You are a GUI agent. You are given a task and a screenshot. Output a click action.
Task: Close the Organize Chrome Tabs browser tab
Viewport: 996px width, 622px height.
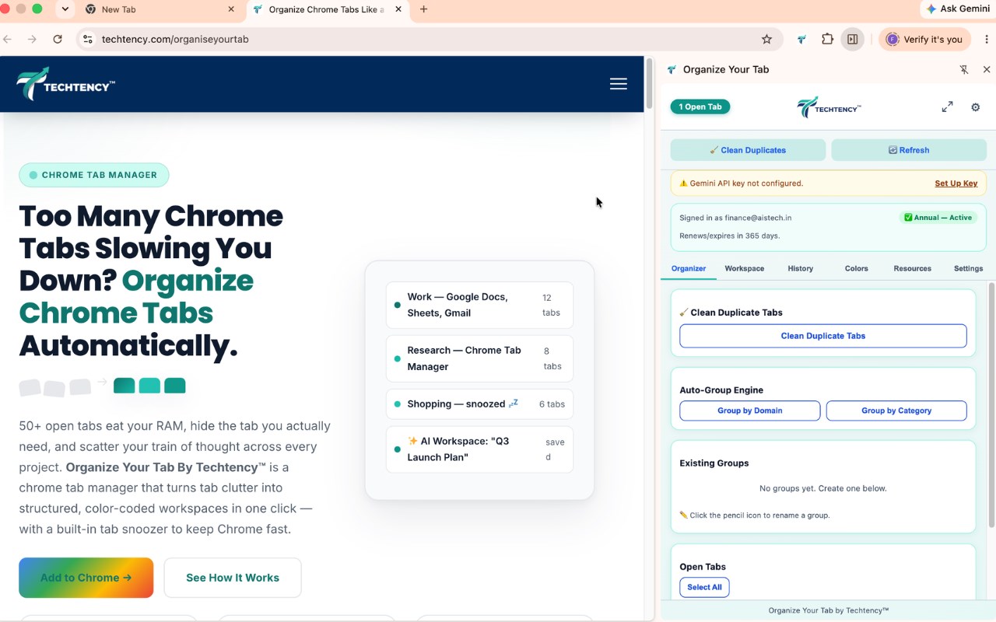click(399, 9)
